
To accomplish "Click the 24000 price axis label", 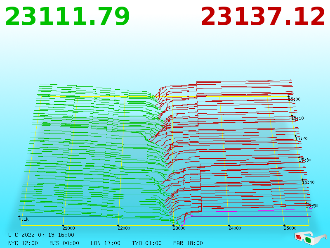I will point(235,228).
